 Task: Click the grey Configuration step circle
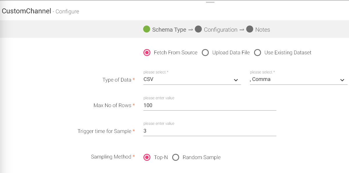pos(198,29)
